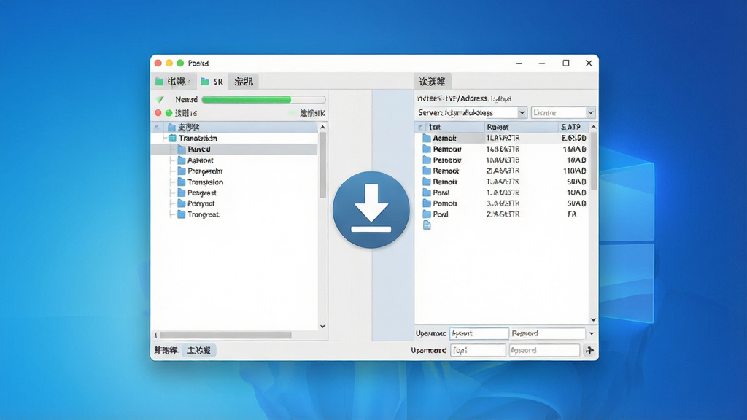Click the folder icon of Trongreat

coord(182,214)
